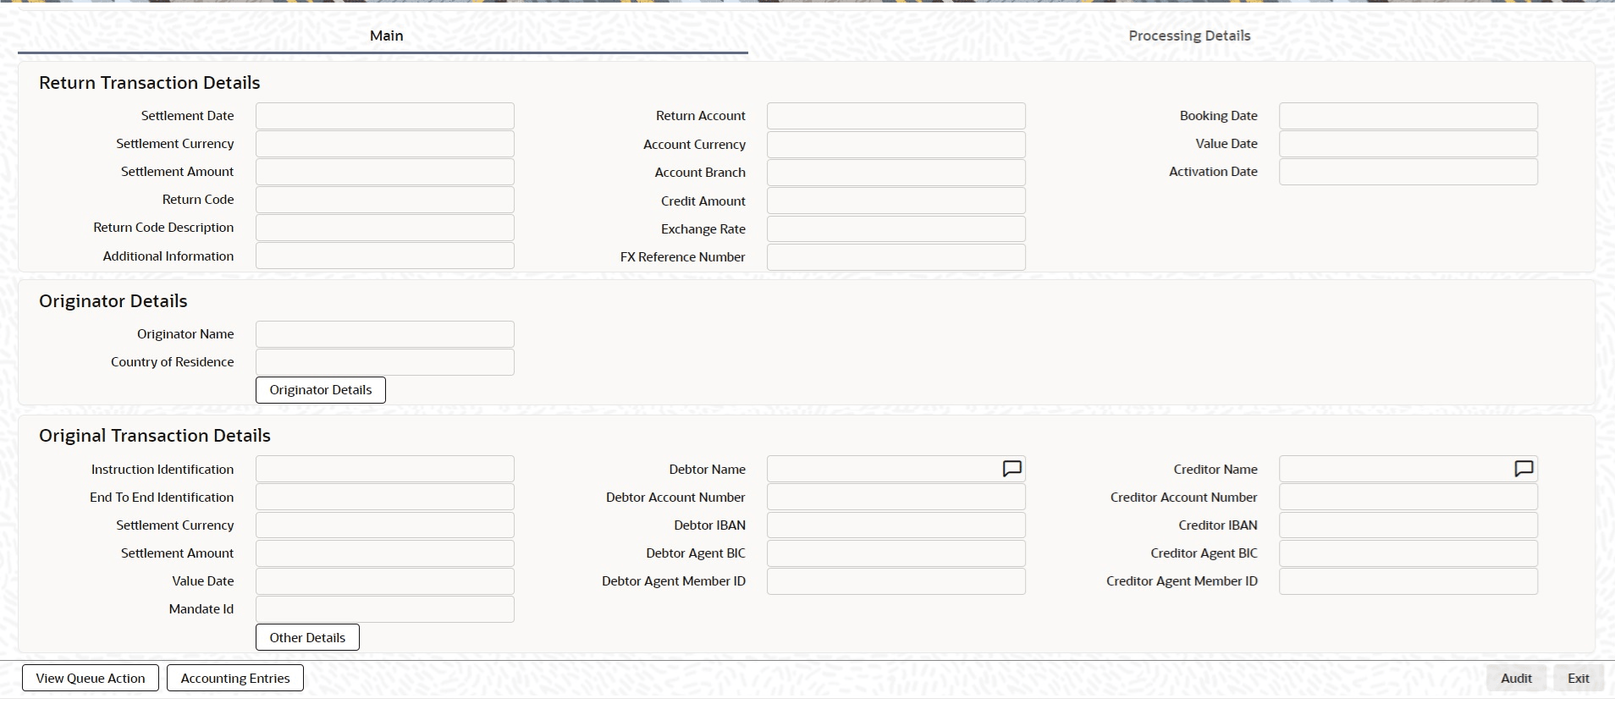Exit the screen using Exit button
The width and height of the screenshot is (1615, 704).
point(1579,678)
